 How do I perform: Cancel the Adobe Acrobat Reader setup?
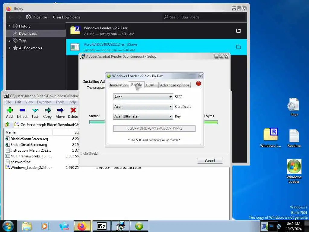pyautogui.click(x=210, y=161)
